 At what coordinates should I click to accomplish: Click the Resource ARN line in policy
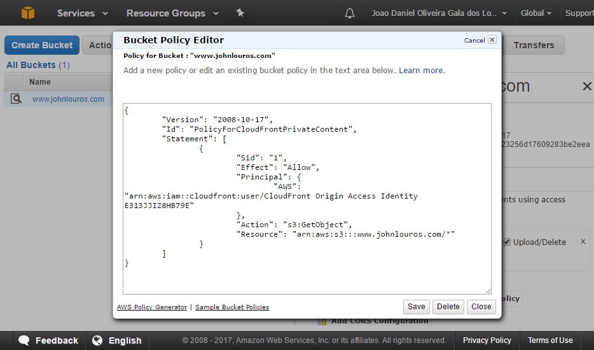coord(345,234)
